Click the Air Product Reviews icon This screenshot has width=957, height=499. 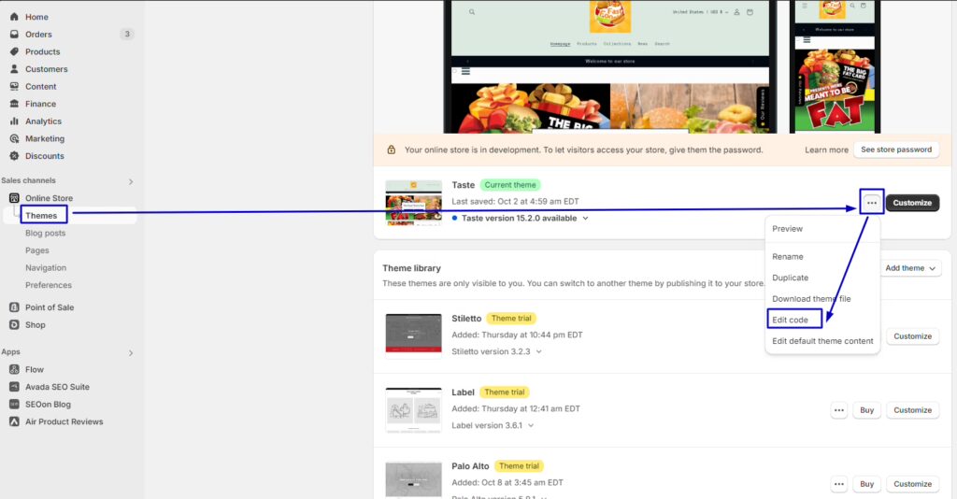14,421
